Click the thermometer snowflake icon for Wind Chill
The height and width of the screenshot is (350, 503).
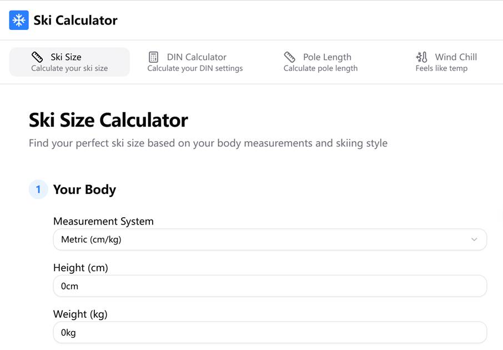tap(421, 57)
